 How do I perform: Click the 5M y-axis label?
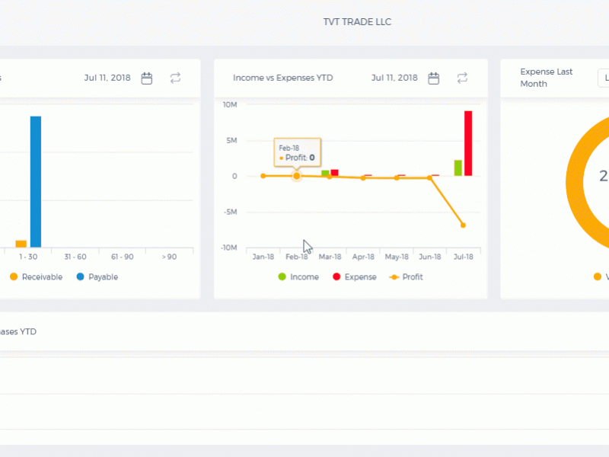[232, 140]
